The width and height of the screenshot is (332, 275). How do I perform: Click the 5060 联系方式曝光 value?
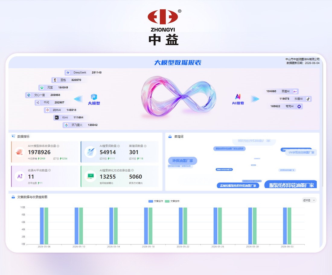[x=136, y=176]
